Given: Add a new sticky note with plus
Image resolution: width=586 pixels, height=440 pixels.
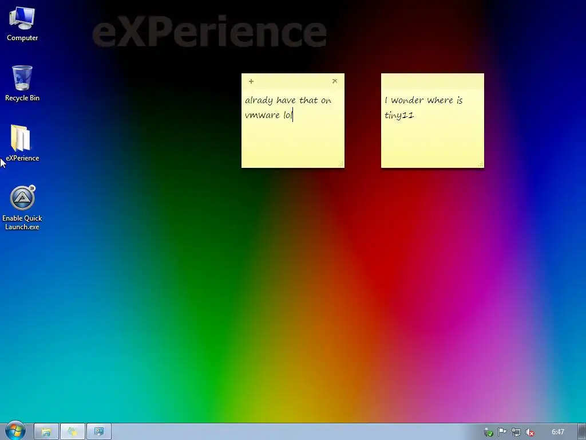Looking at the screenshot, I should coord(251,81).
